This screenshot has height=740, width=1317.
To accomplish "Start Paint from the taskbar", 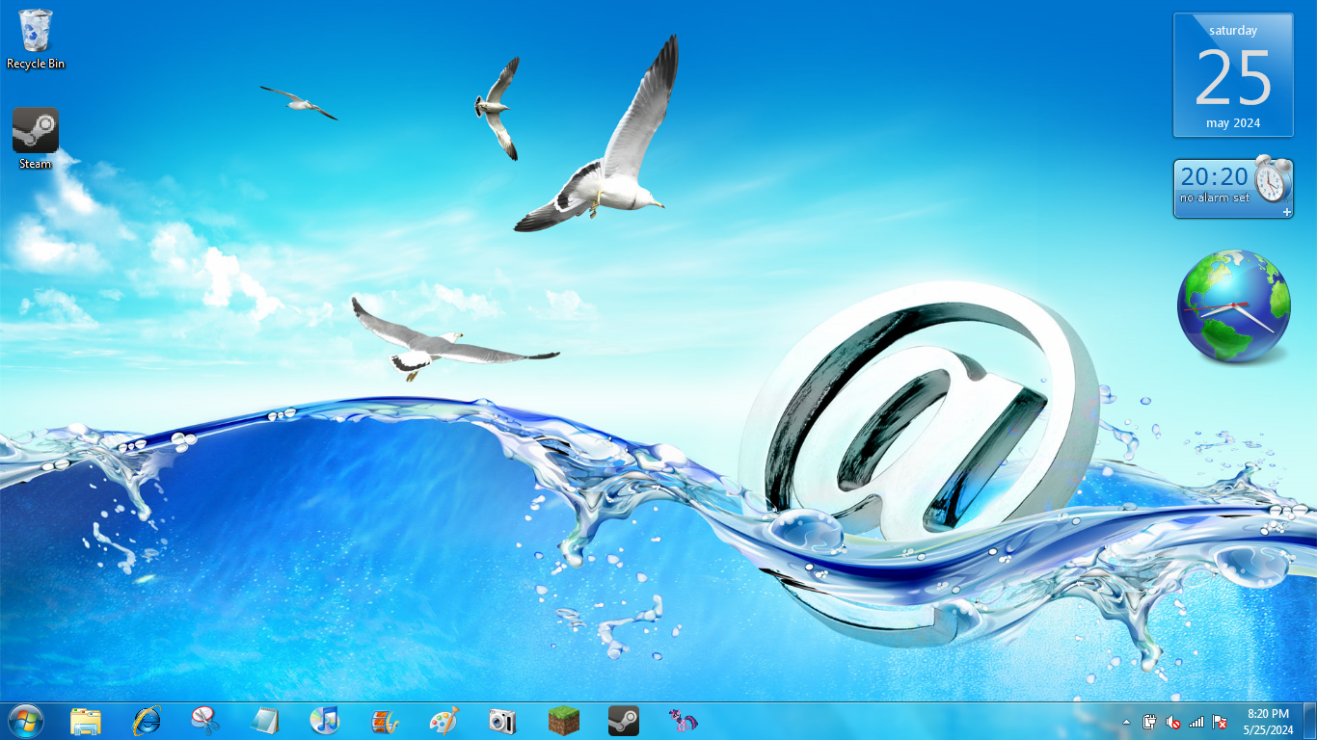I will [444, 721].
